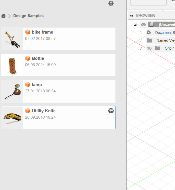Click the bike frame thumbnail
The image size is (175, 190).
12,39
